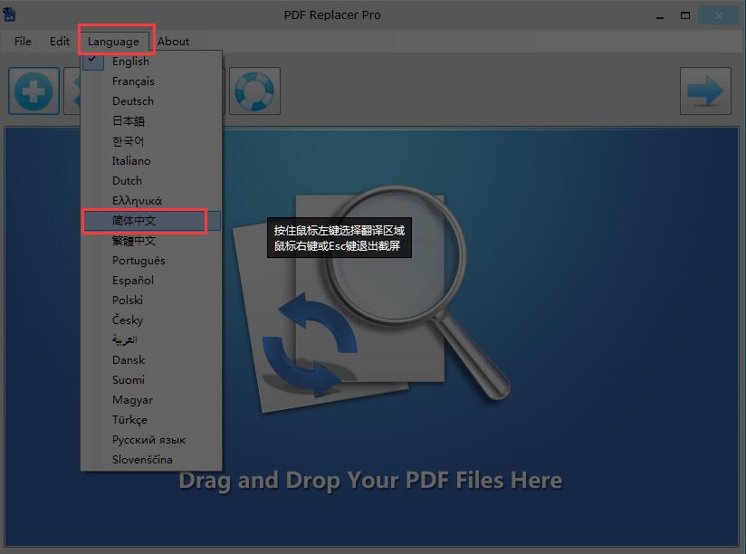Open the About menu
Viewport: 746px width, 554px height.
tap(173, 42)
